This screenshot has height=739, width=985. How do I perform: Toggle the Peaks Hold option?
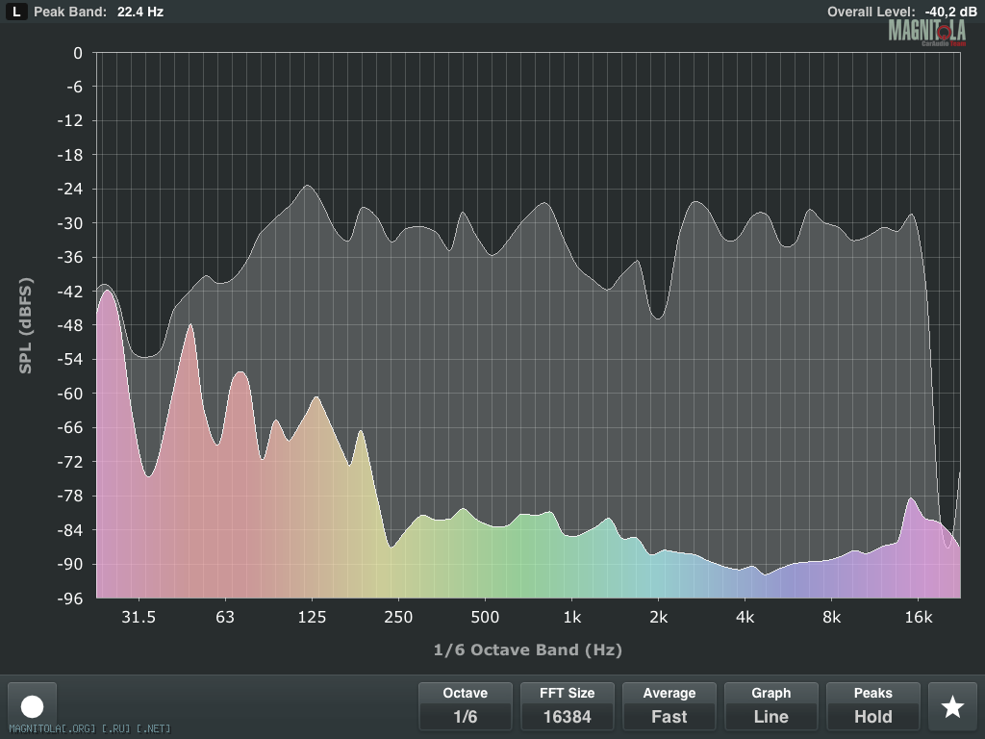coord(872,706)
